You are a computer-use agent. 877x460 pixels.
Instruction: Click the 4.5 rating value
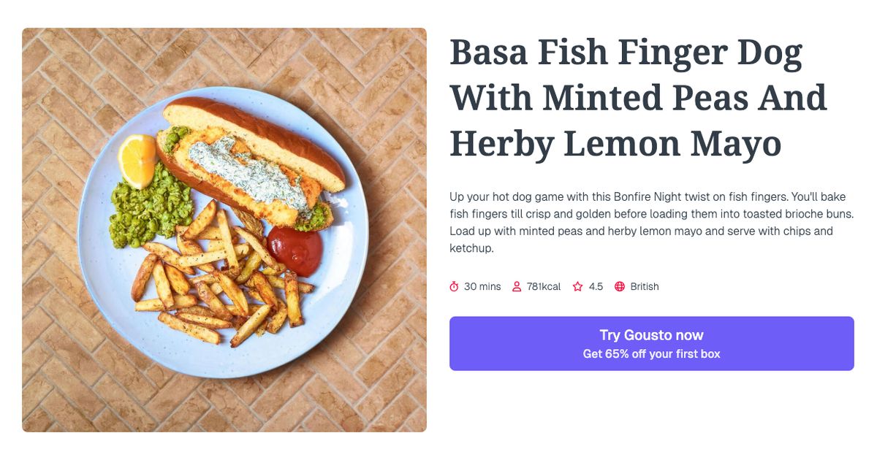[x=596, y=286]
